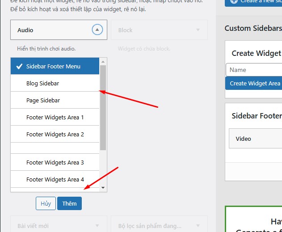Click the scroll up arrow in sidebar list

point(103,61)
